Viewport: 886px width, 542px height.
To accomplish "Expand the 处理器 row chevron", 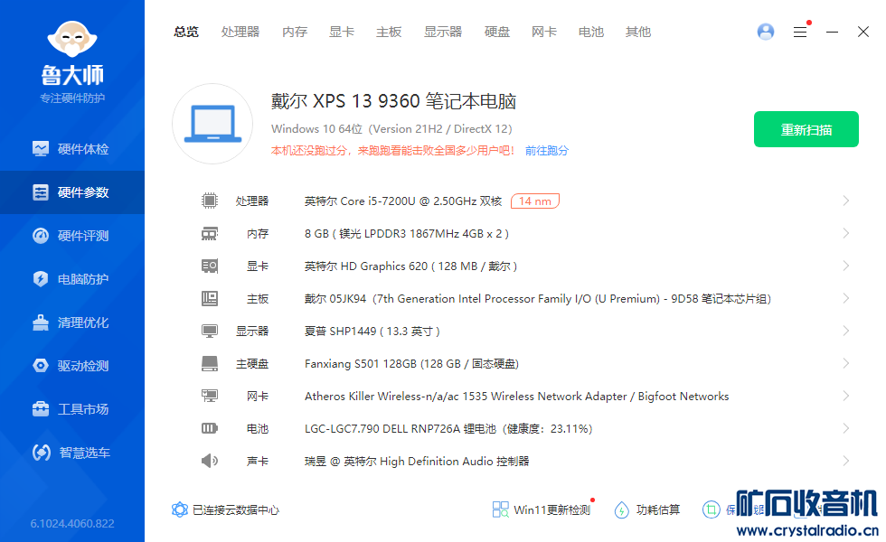I will pyautogui.click(x=846, y=201).
